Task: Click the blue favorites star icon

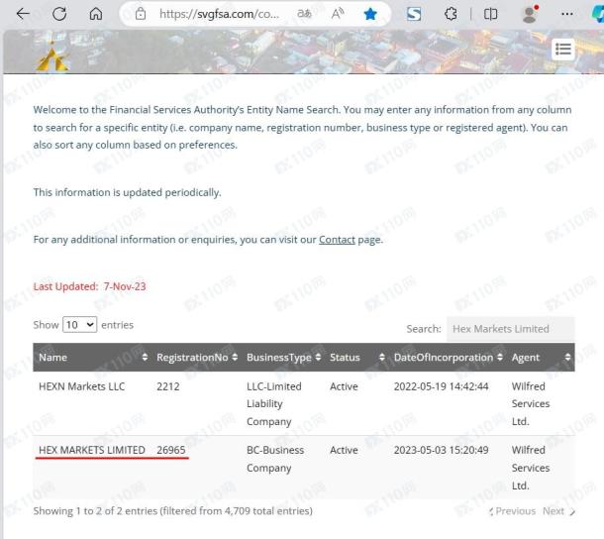Action: [370, 14]
